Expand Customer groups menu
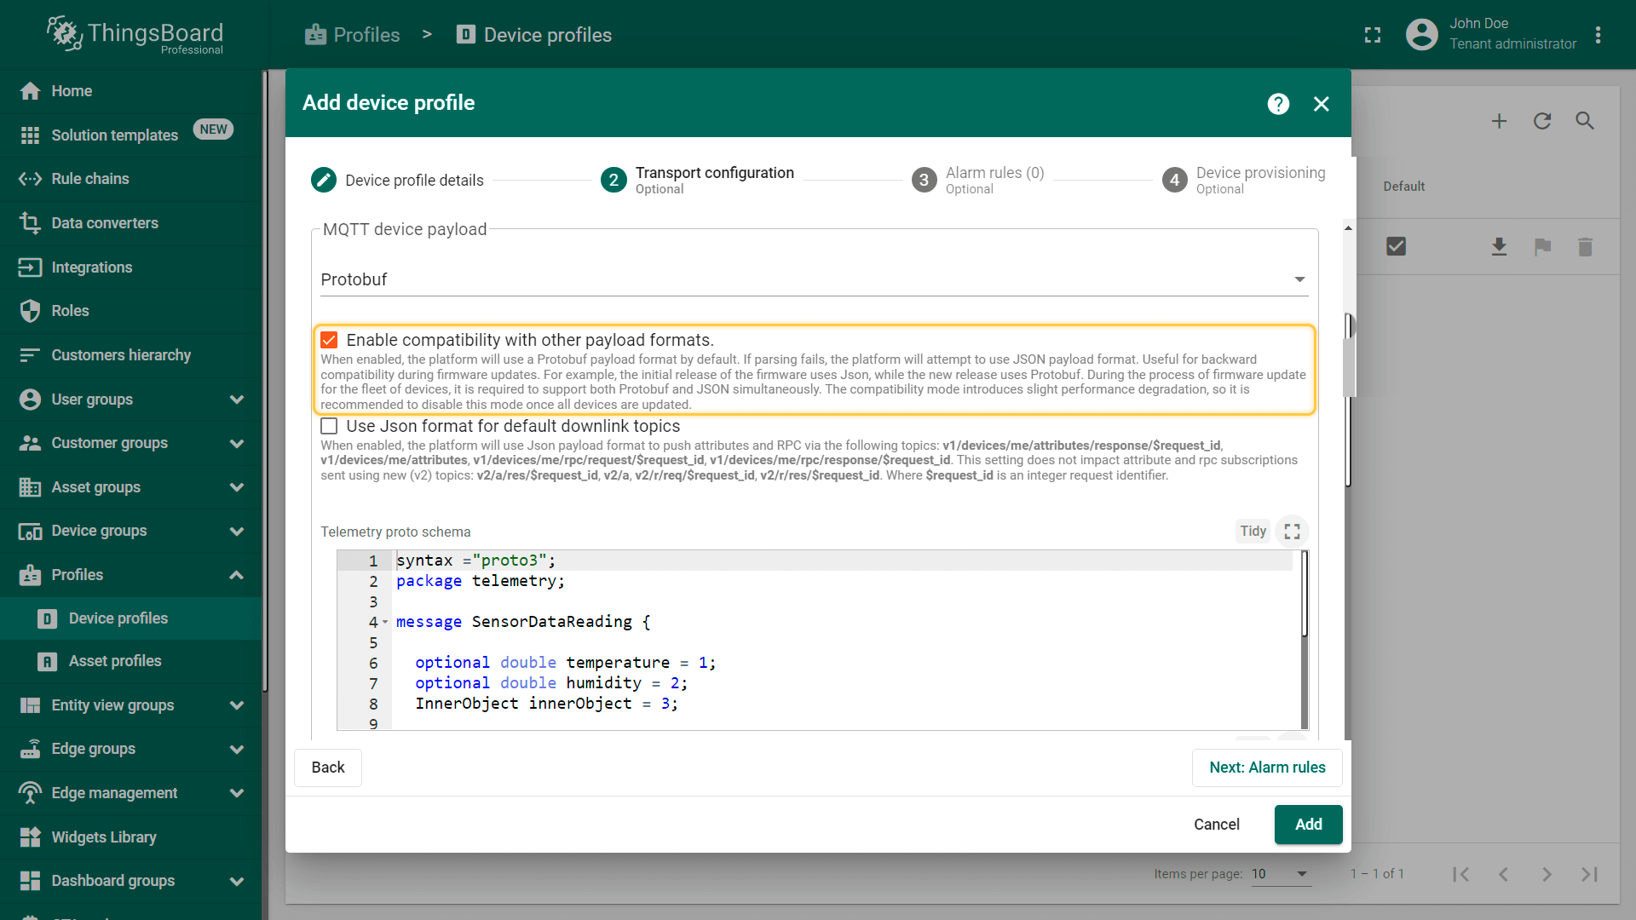The height and width of the screenshot is (920, 1636). [x=237, y=444]
